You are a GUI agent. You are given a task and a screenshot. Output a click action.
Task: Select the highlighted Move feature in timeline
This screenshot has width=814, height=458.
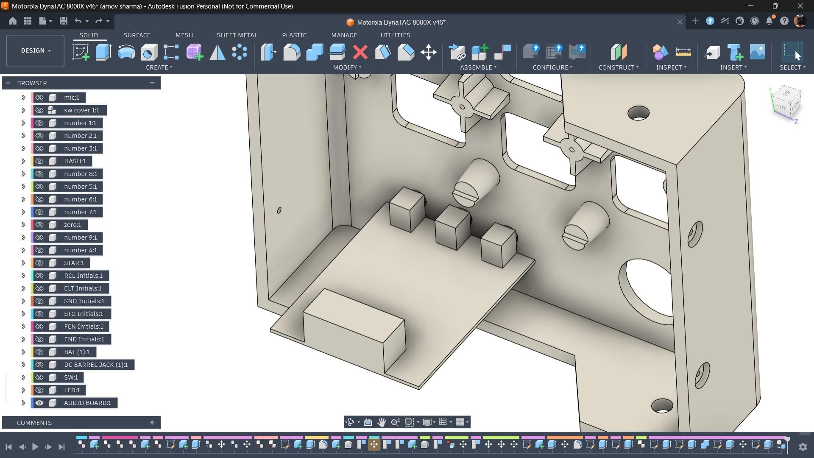coord(374,444)
